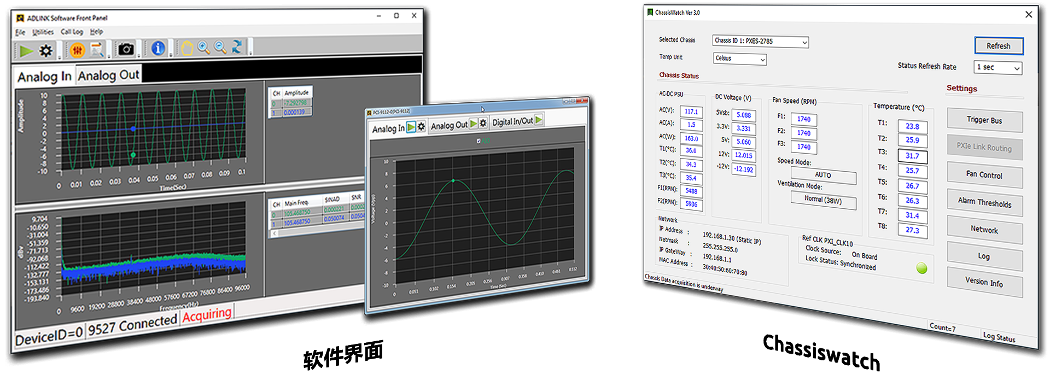Viewport: 1050px width, 380px height.
Task: Click green marker on PCI-9112 sine wave
Action: tap(453, 180)
